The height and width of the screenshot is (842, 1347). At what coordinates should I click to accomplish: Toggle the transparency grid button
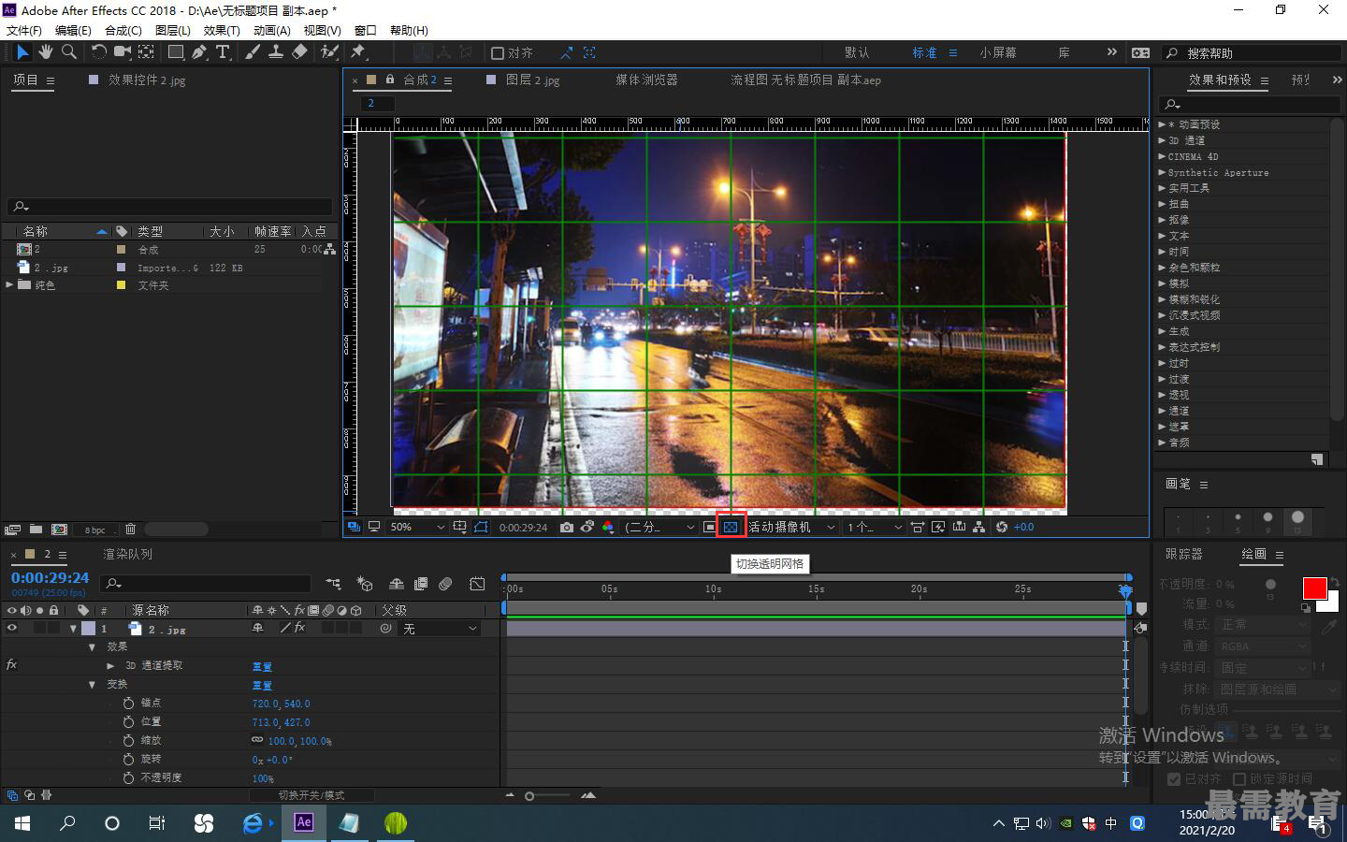pos(731,528)
